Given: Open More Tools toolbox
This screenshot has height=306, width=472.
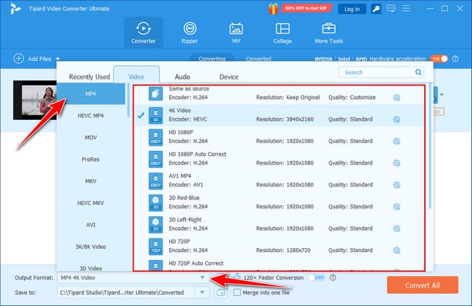Looking at the screenshot, I should 329,33.
